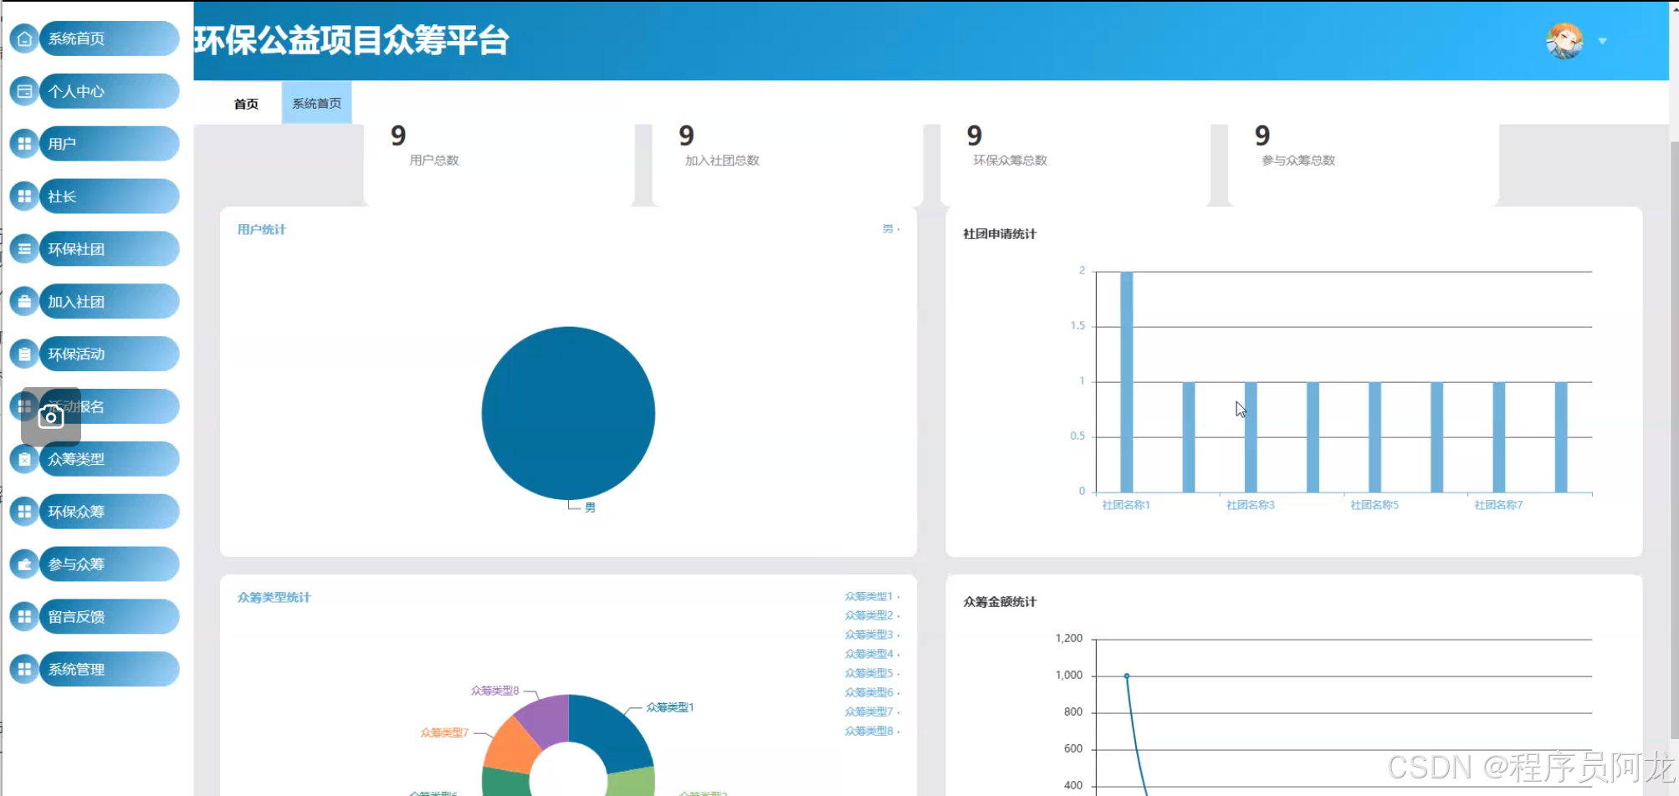Click the grid icon beside 用户
Screen dimensions: 1679x796
[x=24, y=144]
